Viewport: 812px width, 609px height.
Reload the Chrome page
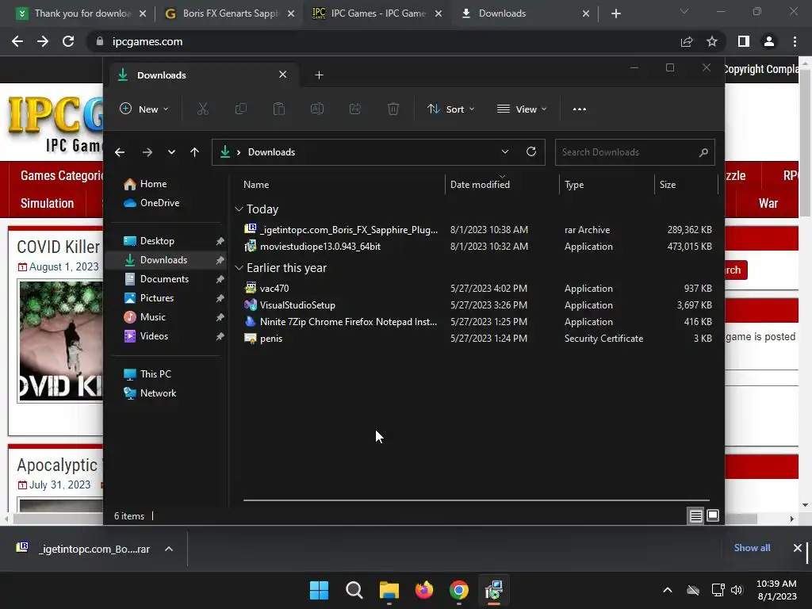[x=68, y=41]
